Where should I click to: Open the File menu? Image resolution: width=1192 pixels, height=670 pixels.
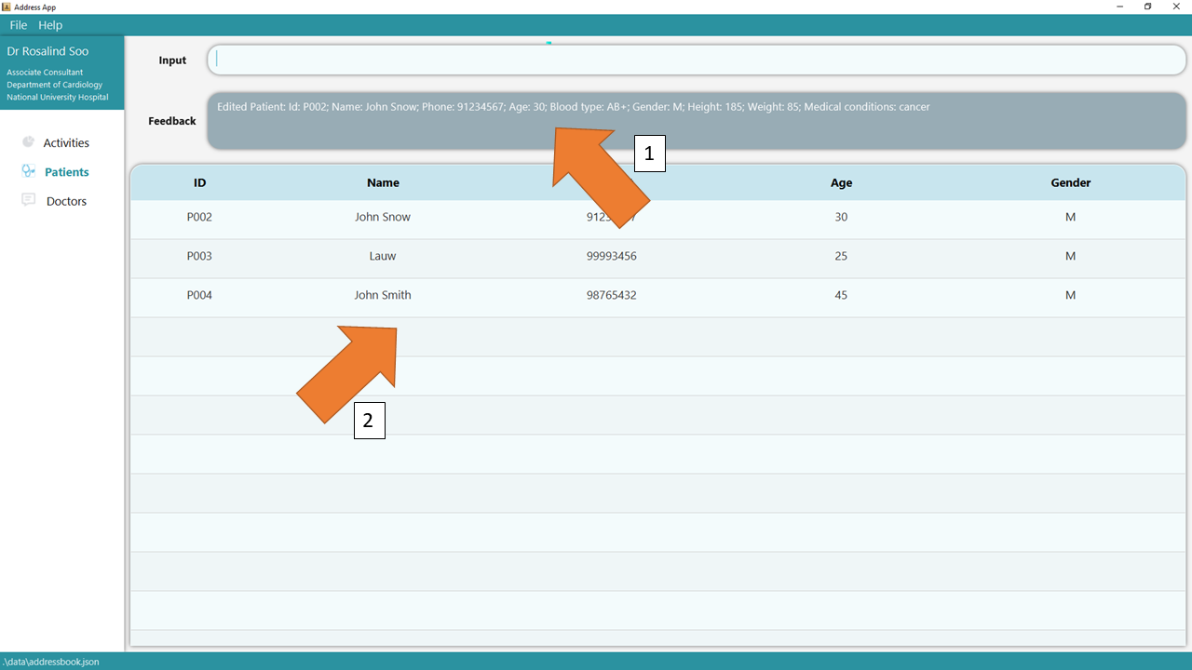point(19,25)
